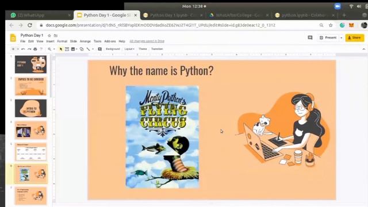Open the Present options dropdown arrow
This screenshot has height=207, width=368.
[x=341, y=37]
